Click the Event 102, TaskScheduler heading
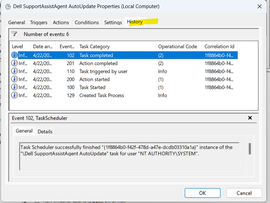The height and width of the screenshot is (203, 270). (x=39, y=118)
